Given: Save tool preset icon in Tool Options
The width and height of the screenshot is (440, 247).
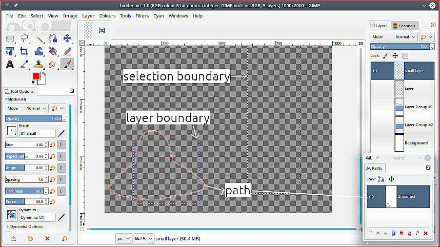Looking at the screenshot, I should pos(13,239).
